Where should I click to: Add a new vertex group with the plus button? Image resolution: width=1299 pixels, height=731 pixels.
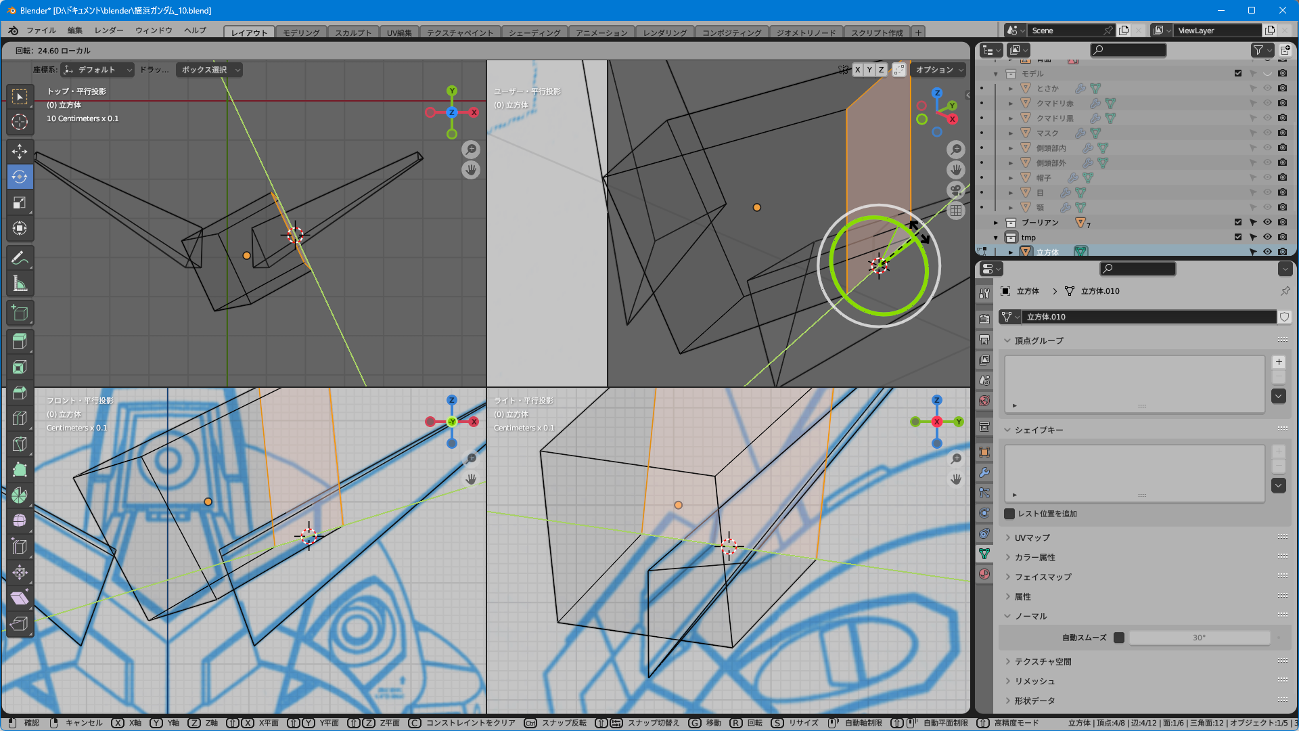click(x=1278, y=362)
